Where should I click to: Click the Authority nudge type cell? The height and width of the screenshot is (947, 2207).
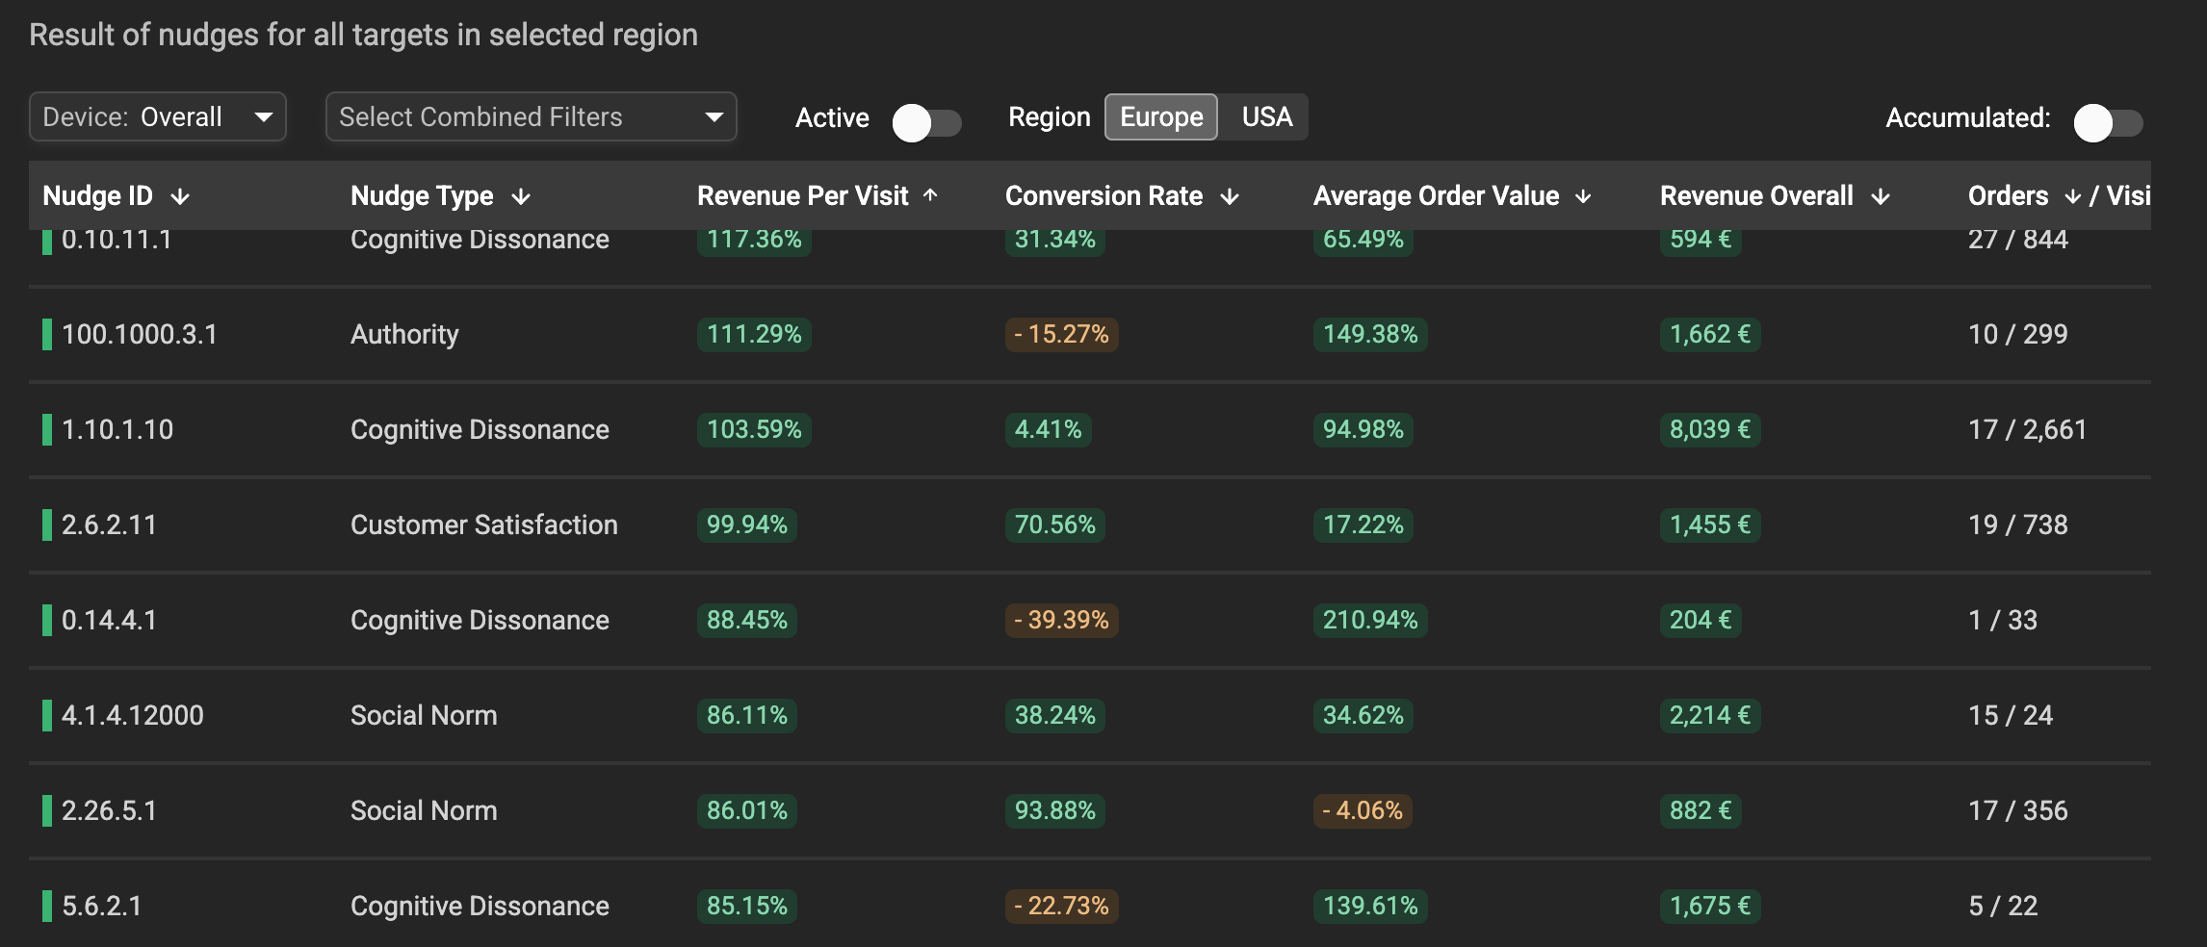[x=404, y=334]
